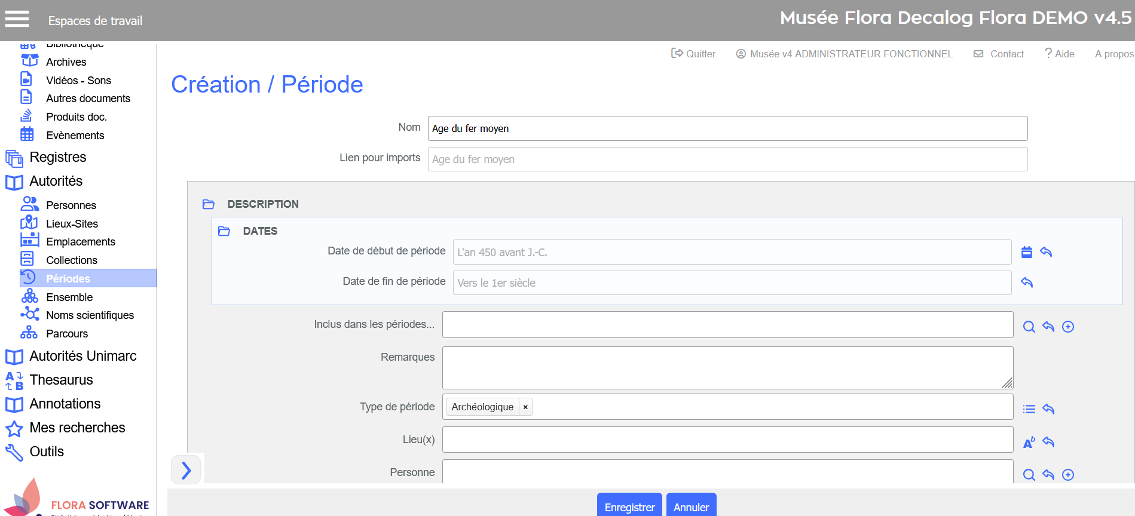Click the Enregistrer button

pos(629,506)
